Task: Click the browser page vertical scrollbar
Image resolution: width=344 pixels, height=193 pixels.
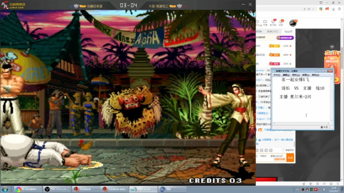Action: (342, 58)
